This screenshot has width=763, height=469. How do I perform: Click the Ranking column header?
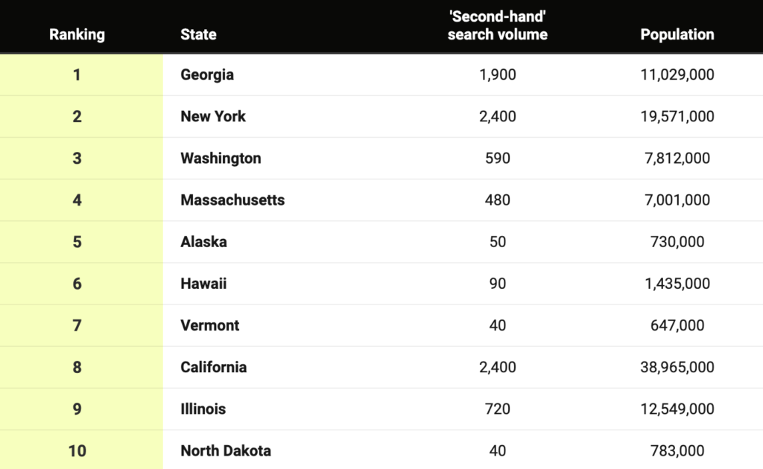(77, 34)
